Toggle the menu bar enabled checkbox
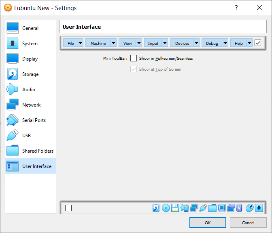 click(258, 43)
